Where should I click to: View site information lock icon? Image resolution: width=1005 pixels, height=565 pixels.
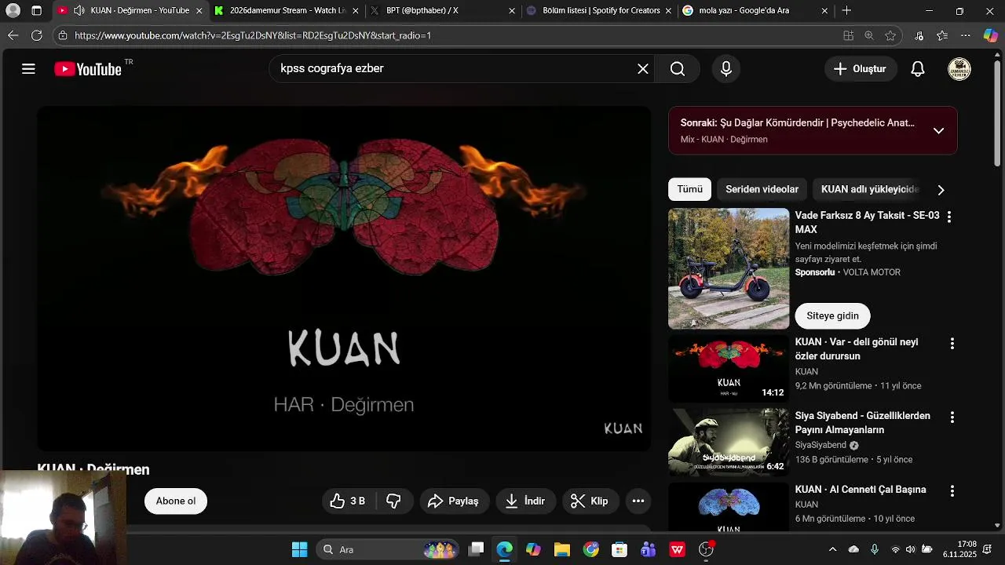(63, 35)
